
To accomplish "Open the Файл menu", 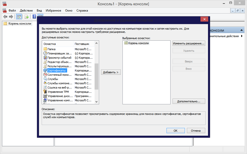I will pyautogui.click(x=12, y=11).
